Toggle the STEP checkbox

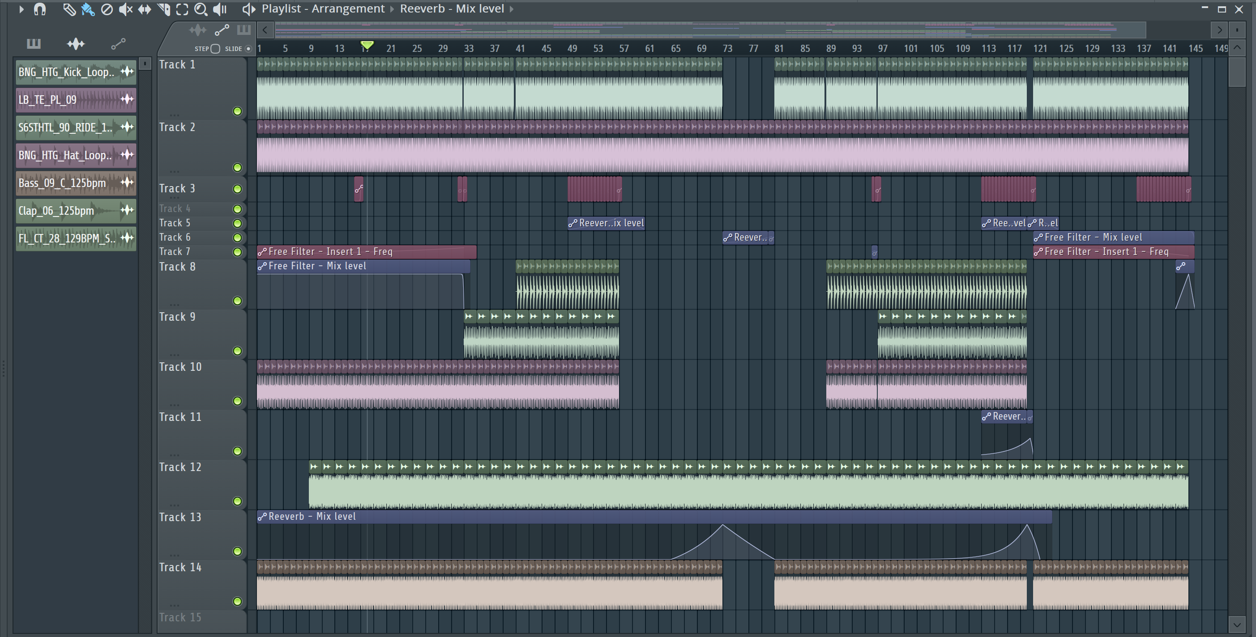point(215,49)
